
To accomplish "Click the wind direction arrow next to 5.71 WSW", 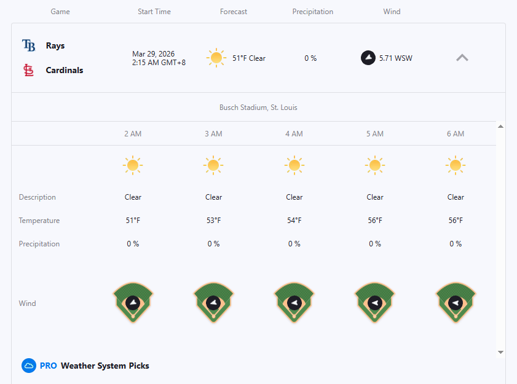I will click(x=368, y=58).
